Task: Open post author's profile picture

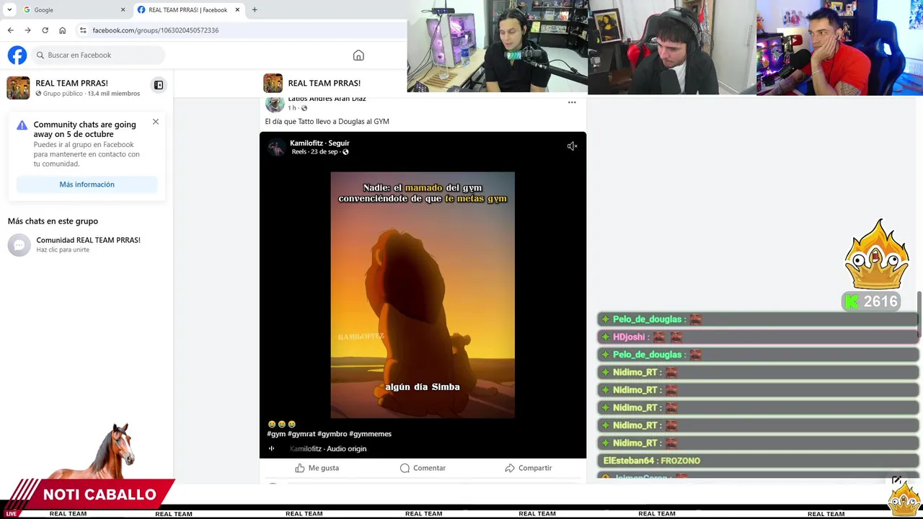Action: 274,105
